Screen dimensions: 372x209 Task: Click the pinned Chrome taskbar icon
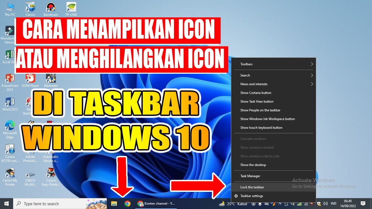pyautogui.click(x=127, y=203)
